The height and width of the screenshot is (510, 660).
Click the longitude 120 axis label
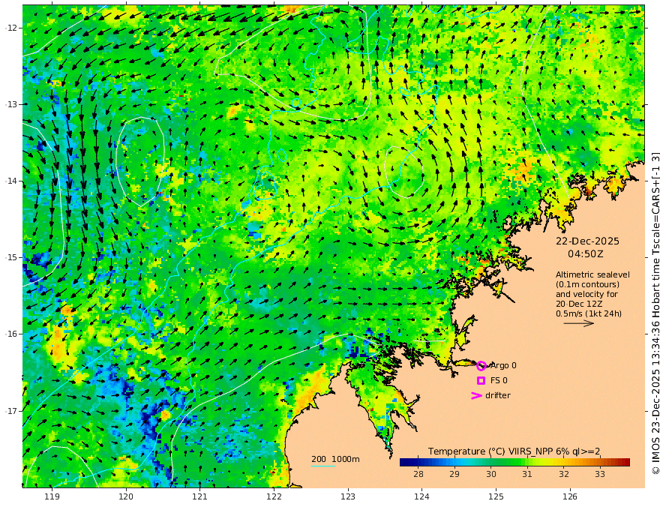[x=126, y=496]
